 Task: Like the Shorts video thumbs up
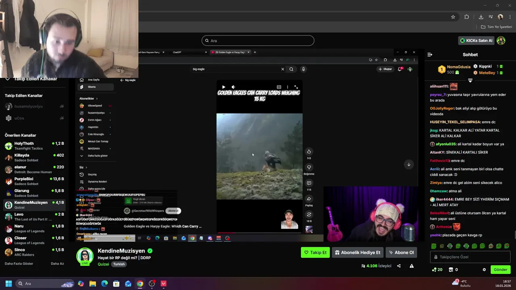click(309, 151)
